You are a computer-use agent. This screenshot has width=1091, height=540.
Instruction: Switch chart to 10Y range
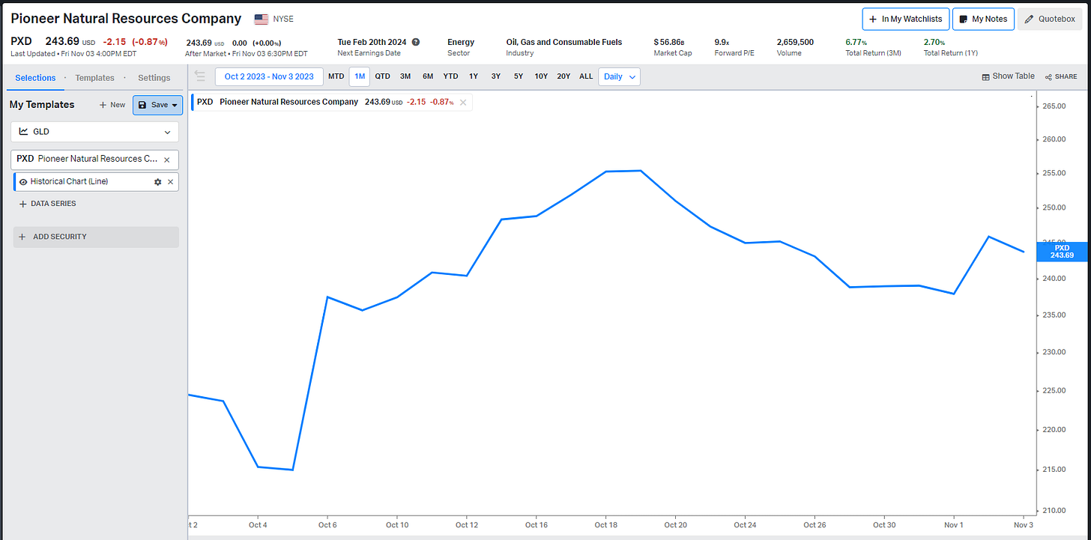tap(541, 76)
